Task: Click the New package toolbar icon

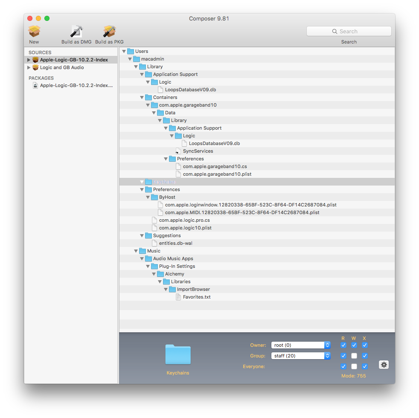Action: coord(34,32)
